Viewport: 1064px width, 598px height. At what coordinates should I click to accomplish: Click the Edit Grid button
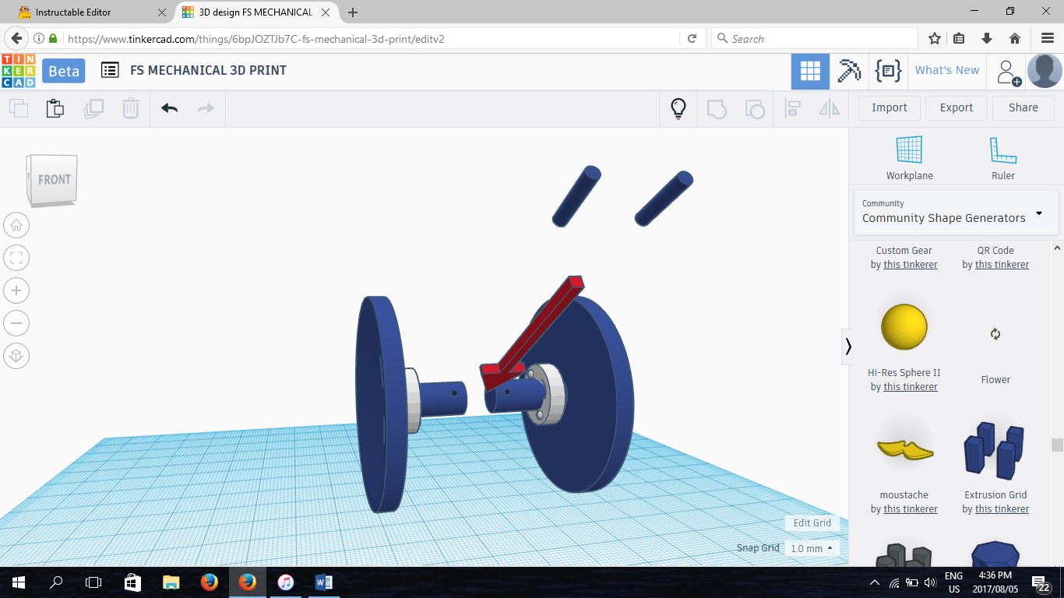point(812,523)
